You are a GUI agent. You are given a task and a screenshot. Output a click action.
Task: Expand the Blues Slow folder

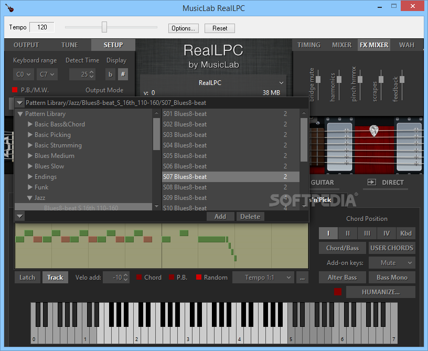pos(30,166)
